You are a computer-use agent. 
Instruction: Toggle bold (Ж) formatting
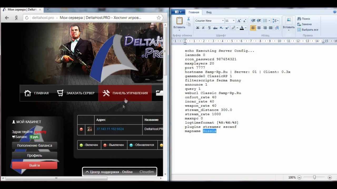(x=198, y=28)
